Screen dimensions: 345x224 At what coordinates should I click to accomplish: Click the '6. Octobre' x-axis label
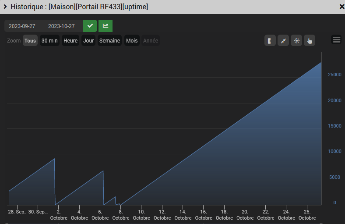[x=100, y=215]
